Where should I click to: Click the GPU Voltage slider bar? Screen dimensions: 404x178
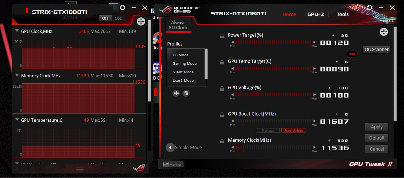pos(274,95)
